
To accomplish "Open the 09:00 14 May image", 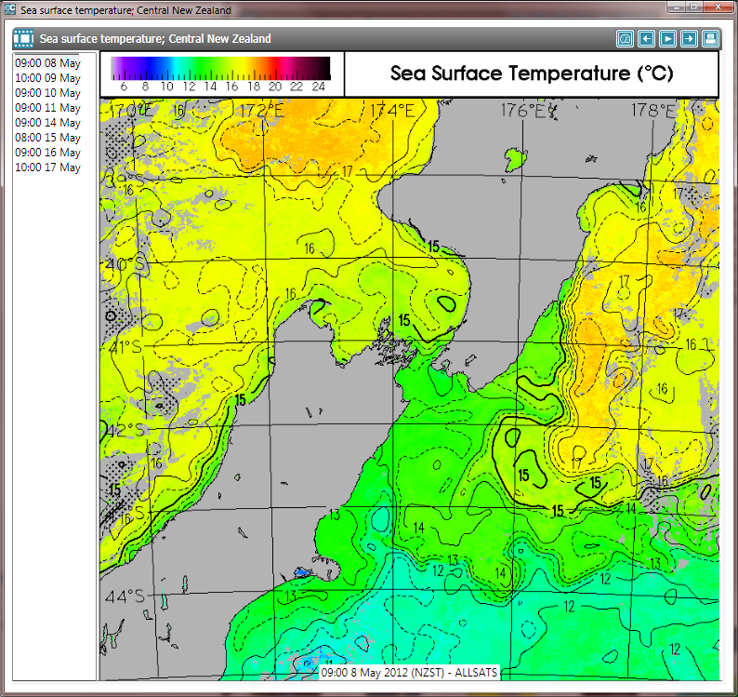I will pos(47,123).
